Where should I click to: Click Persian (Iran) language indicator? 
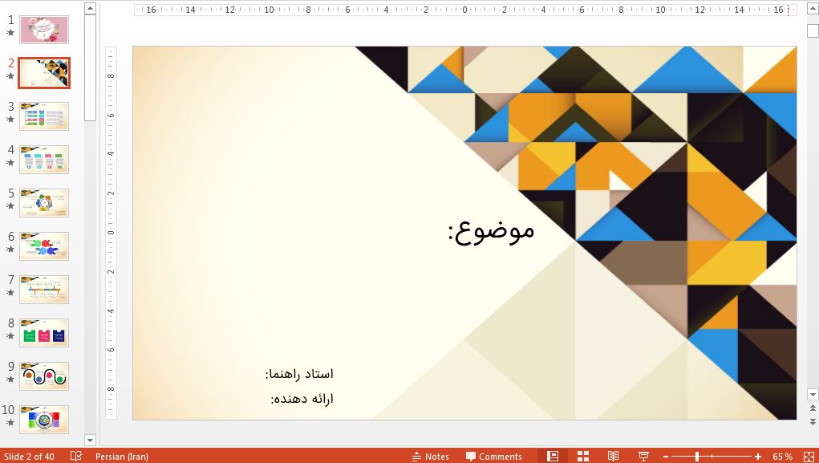click(121, 456)
